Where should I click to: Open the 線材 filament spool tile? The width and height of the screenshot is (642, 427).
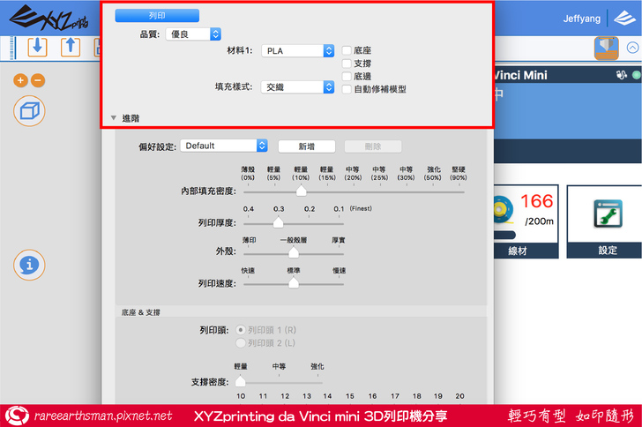click(x=526, y=221)
